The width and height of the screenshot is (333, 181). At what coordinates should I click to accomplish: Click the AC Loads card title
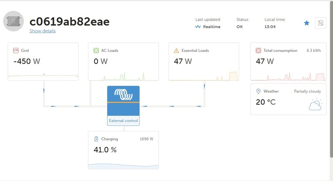click(x=109, y=51)
